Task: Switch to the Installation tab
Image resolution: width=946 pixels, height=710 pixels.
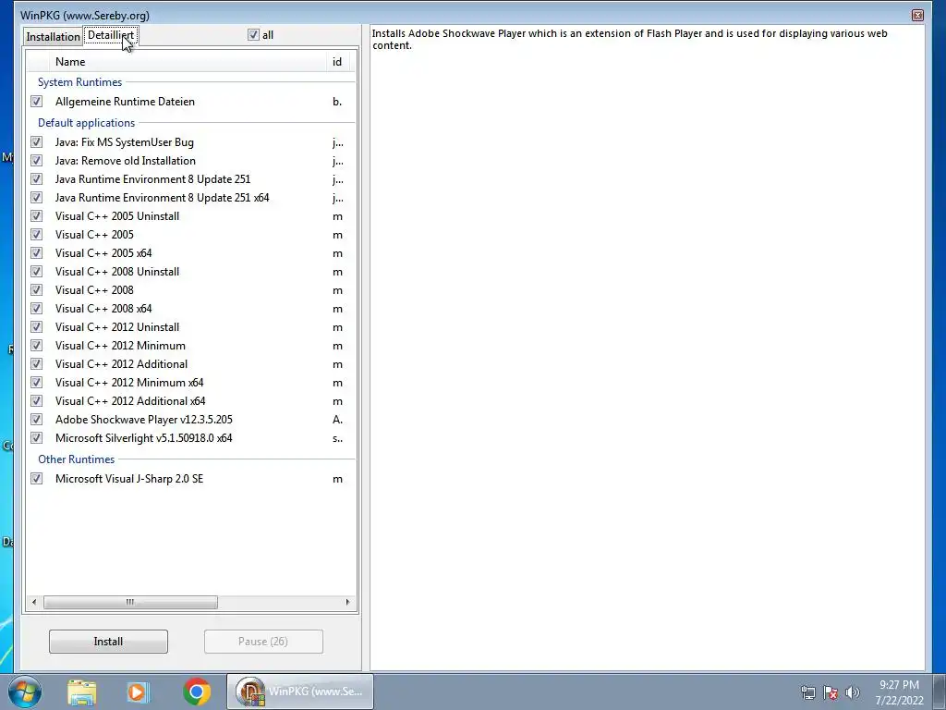Action: pyautogui.click(x=53, y=37)
